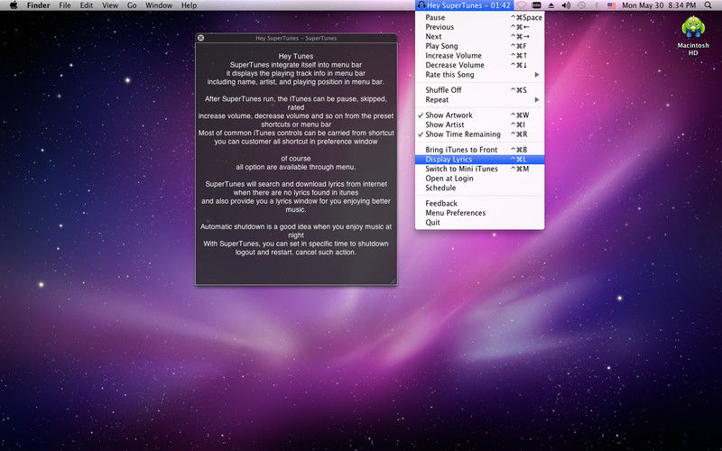Click 'of course' line in lyrics window
722x451 pixels.
(296, 159)
